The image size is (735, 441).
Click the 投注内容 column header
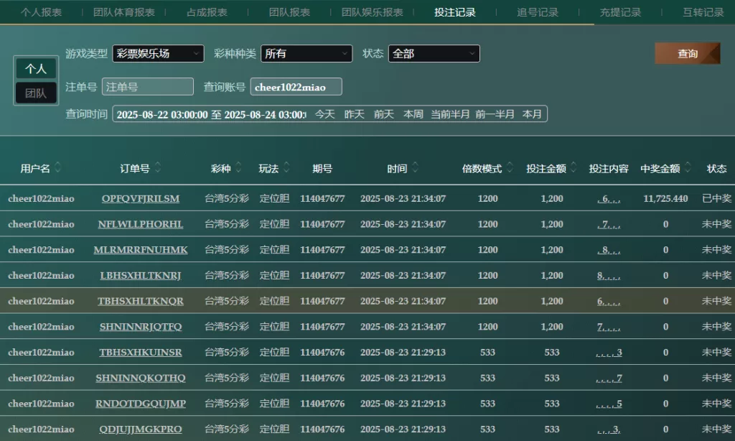[609, 168]
